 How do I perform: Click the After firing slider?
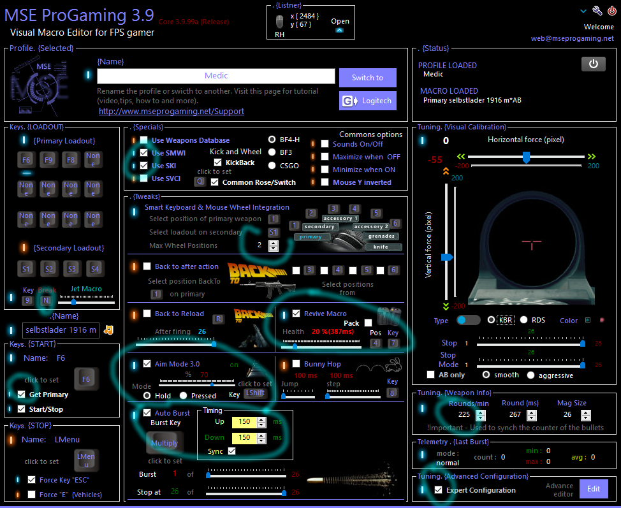(176, 342)
